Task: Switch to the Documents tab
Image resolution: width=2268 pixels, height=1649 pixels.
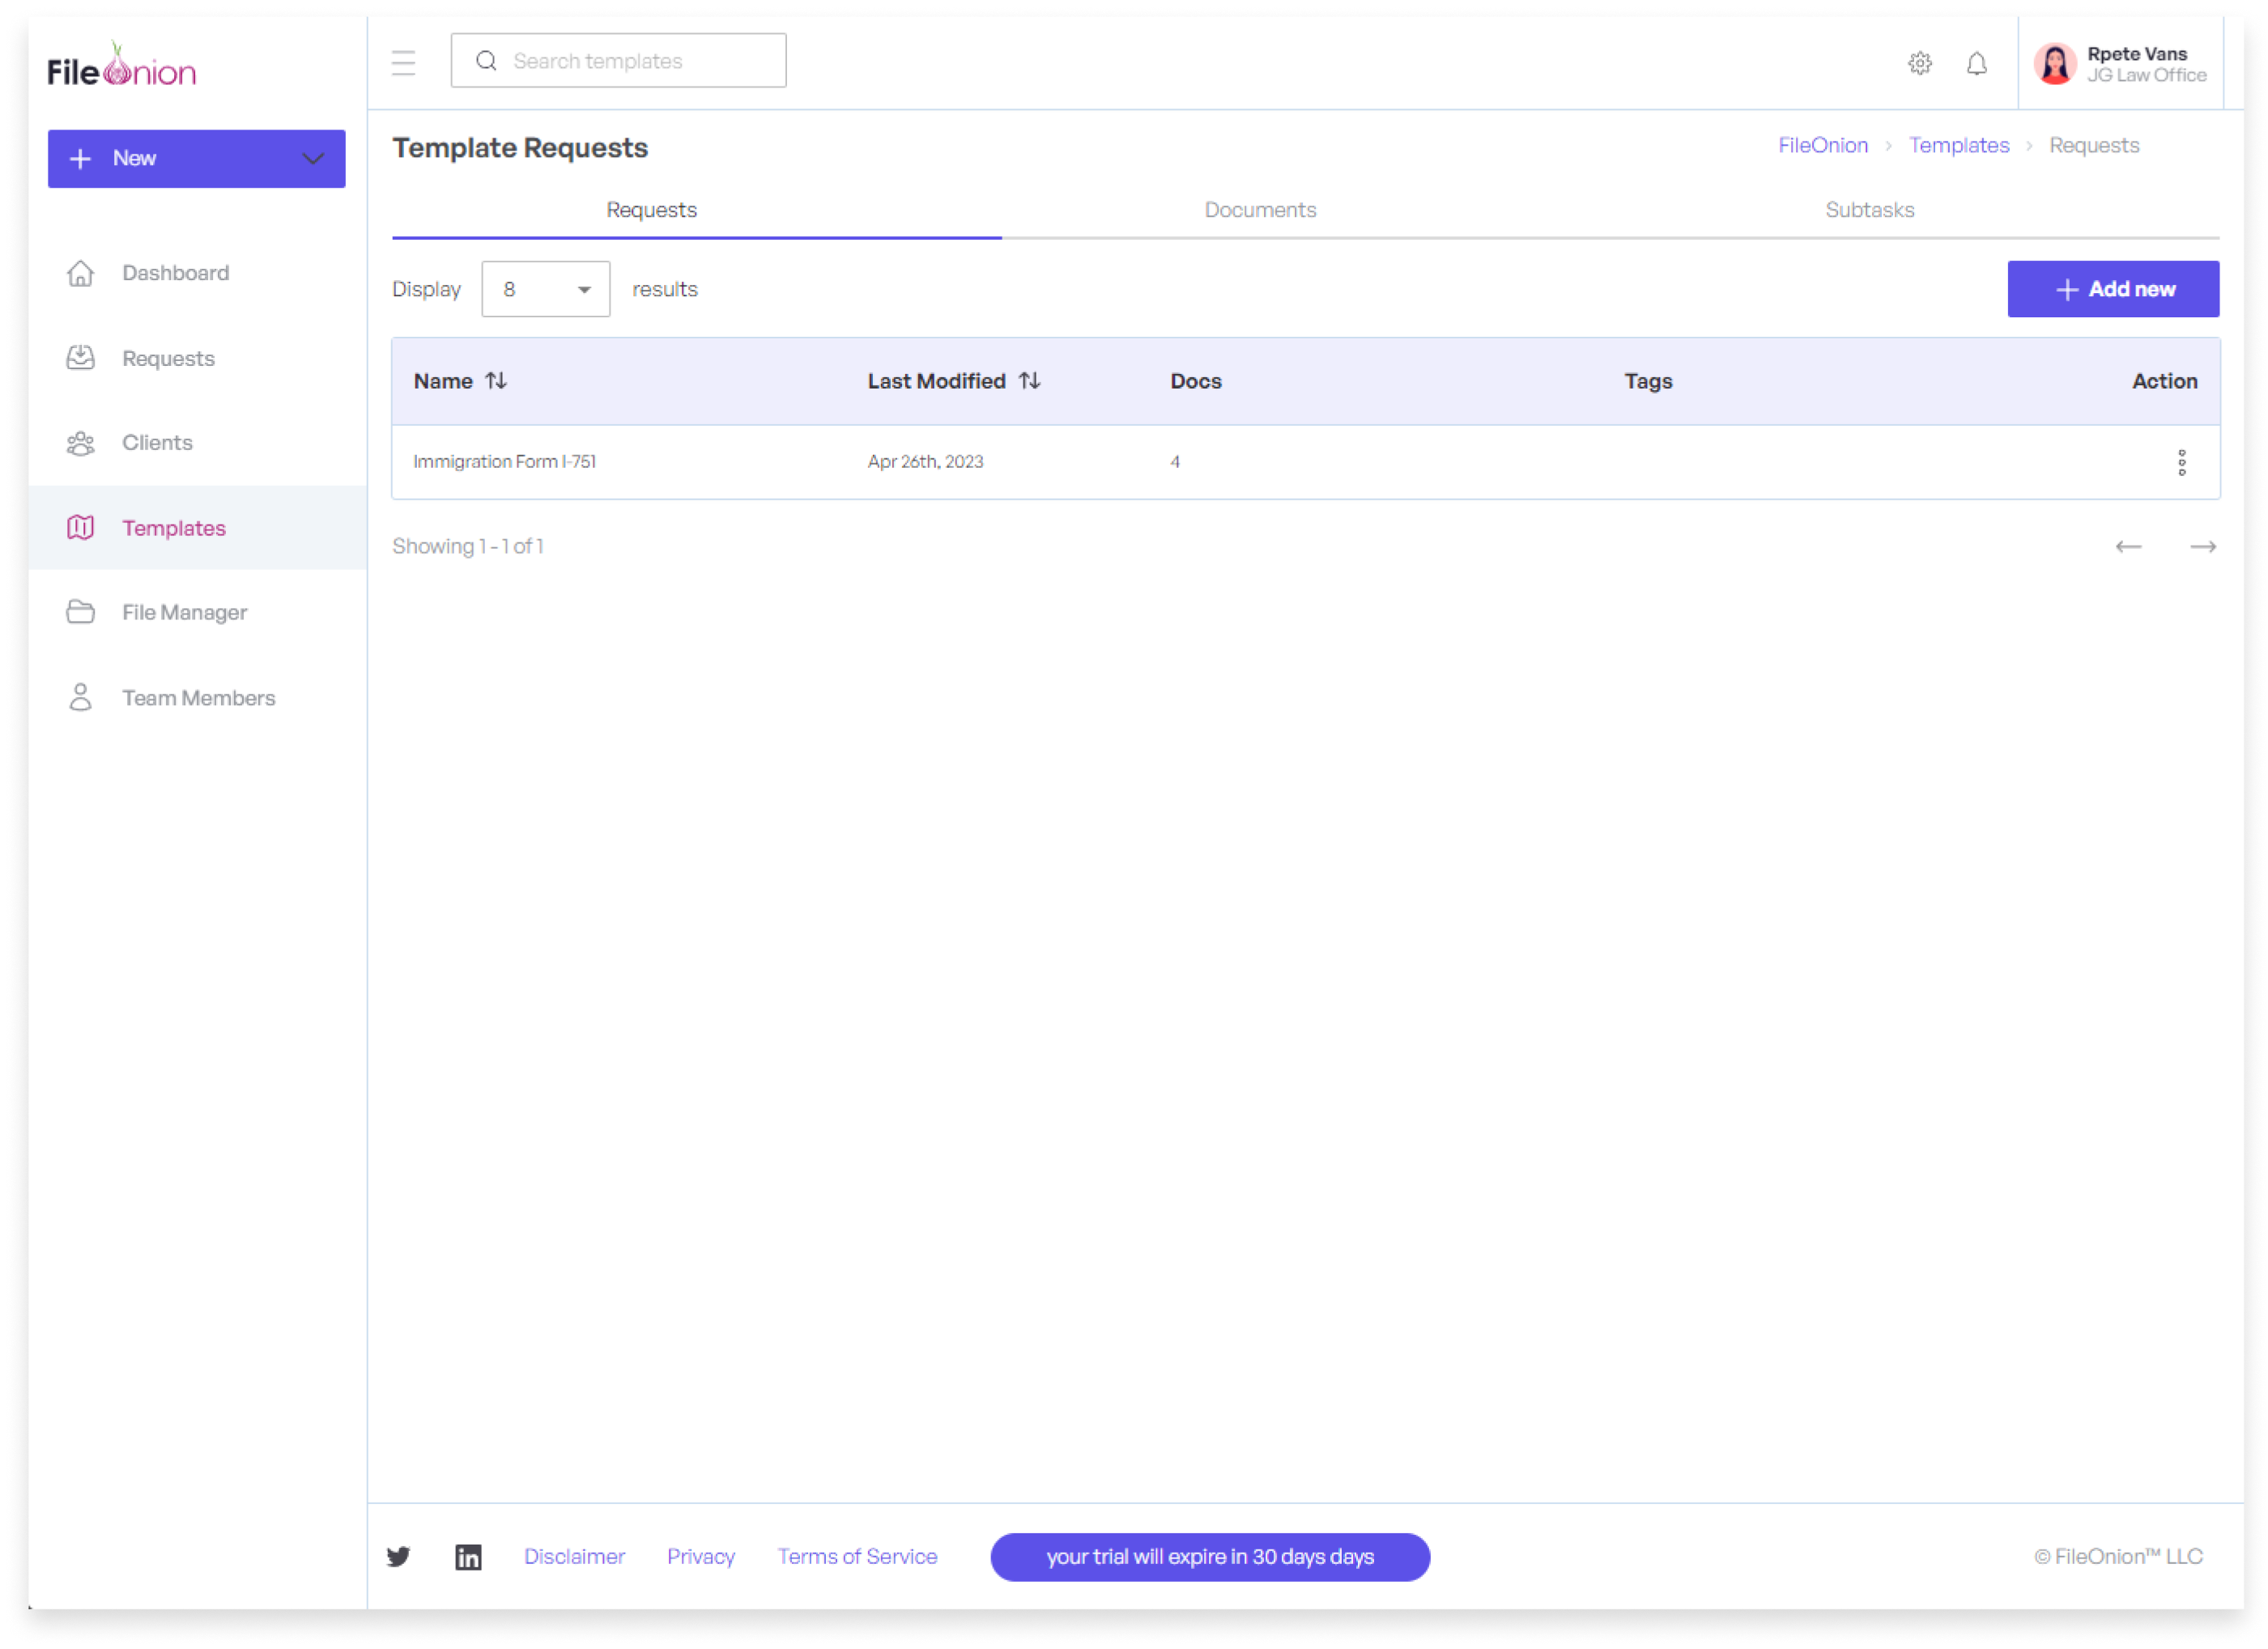Action: pos(1259,210)
